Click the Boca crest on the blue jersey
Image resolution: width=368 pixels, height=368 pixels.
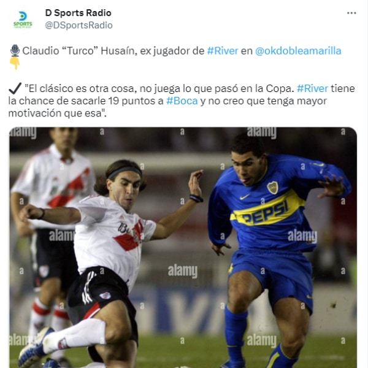pyautogui.click(x=273, y=188)
